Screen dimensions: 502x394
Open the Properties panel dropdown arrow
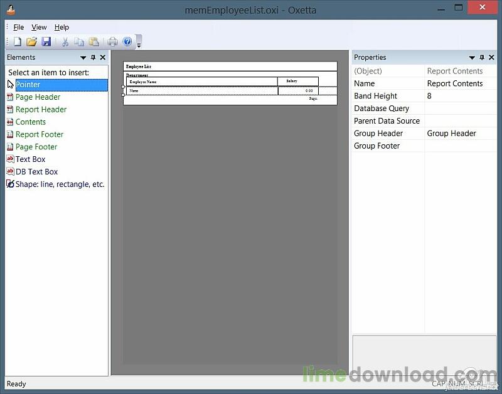point(472,58)
